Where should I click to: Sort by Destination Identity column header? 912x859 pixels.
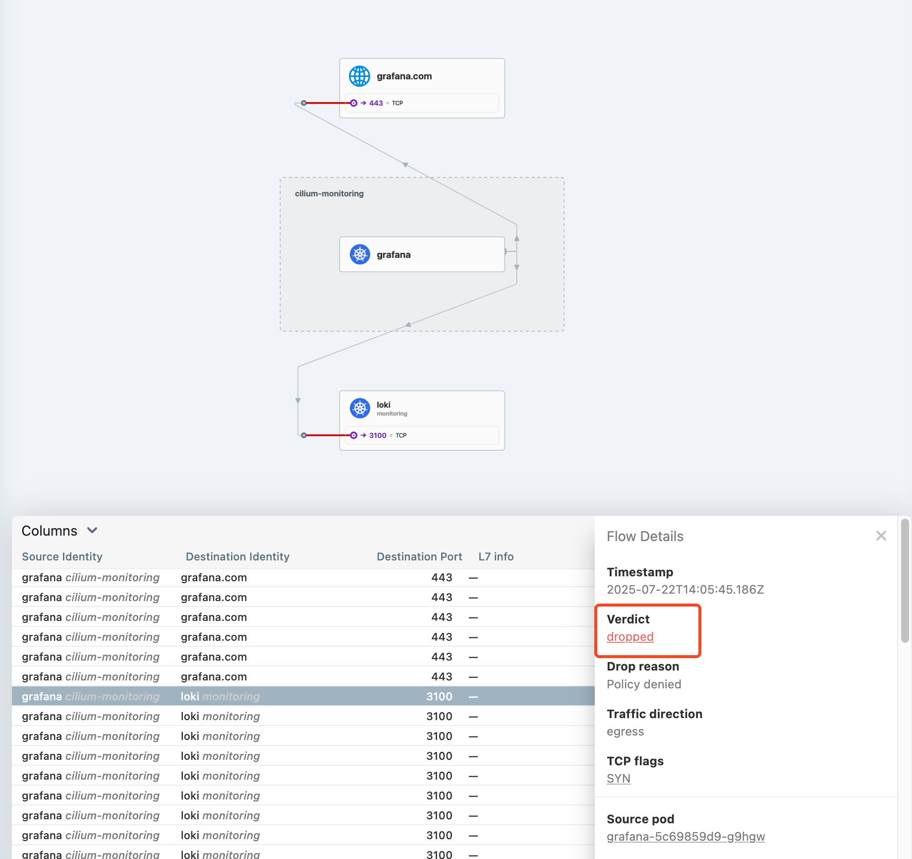click(237, 556)
